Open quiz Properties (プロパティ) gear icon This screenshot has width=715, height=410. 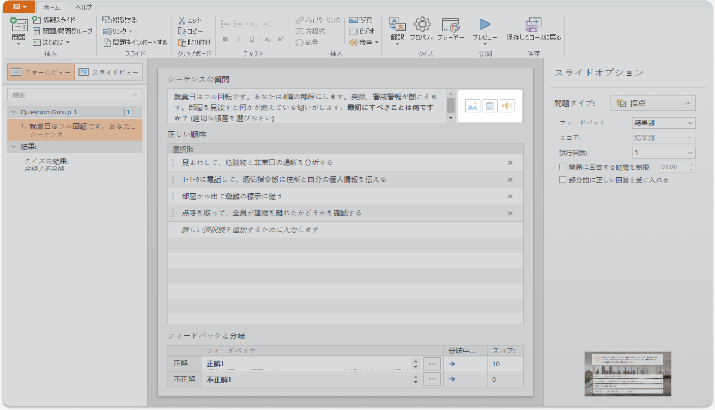422,25
